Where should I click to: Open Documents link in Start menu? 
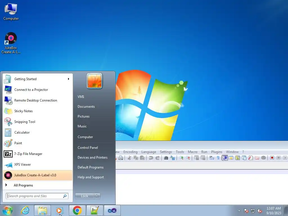[x=86, y=107]
